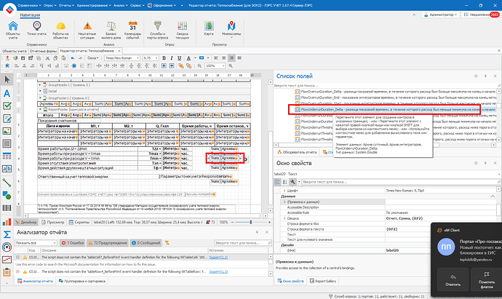Click the save disk icon in toolbar
This screenshot has height=299, width=502.
tap(23, 58)
